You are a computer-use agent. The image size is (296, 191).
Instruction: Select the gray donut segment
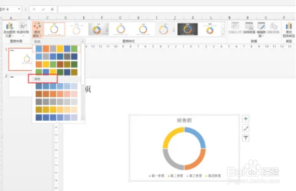[x=171, y=162]
